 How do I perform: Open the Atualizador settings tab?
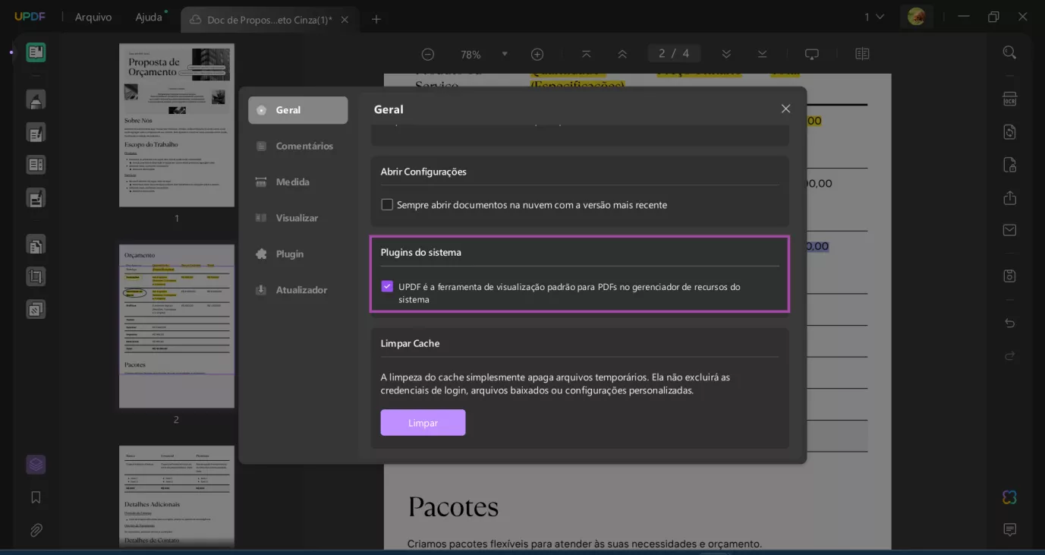pos(297,290)
